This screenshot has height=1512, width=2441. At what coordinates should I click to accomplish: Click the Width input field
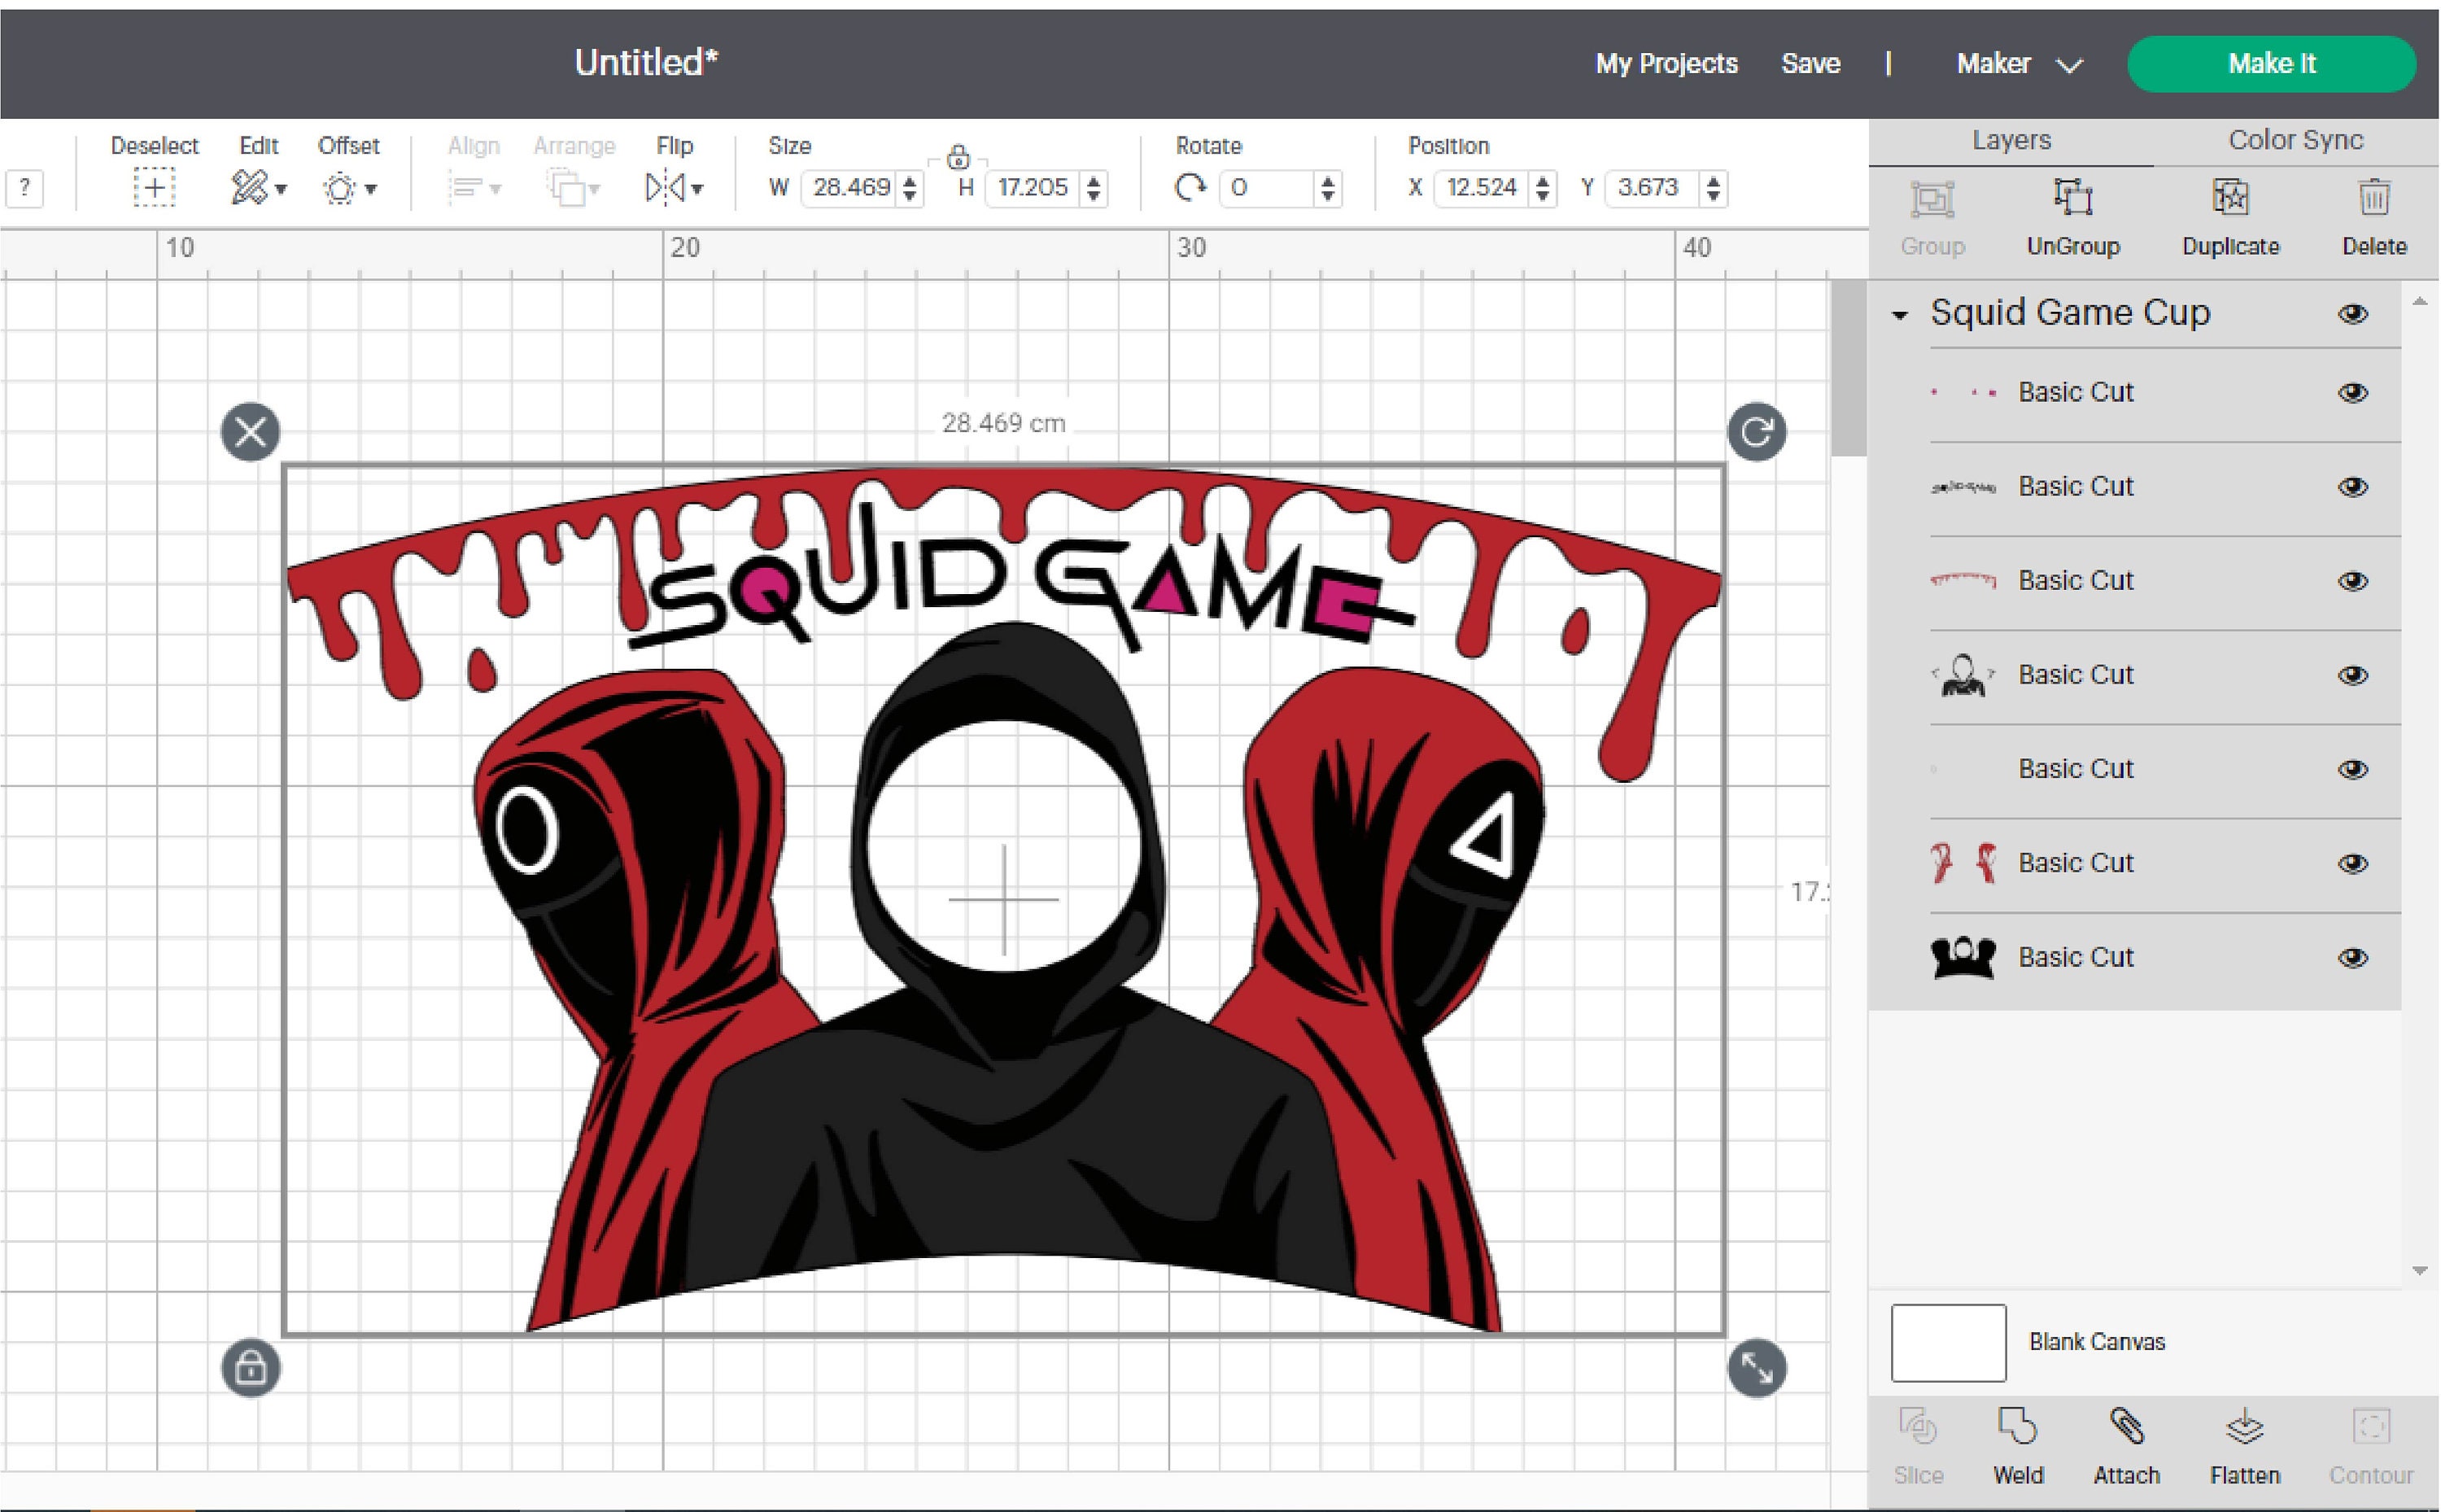[x=850, y=188]
